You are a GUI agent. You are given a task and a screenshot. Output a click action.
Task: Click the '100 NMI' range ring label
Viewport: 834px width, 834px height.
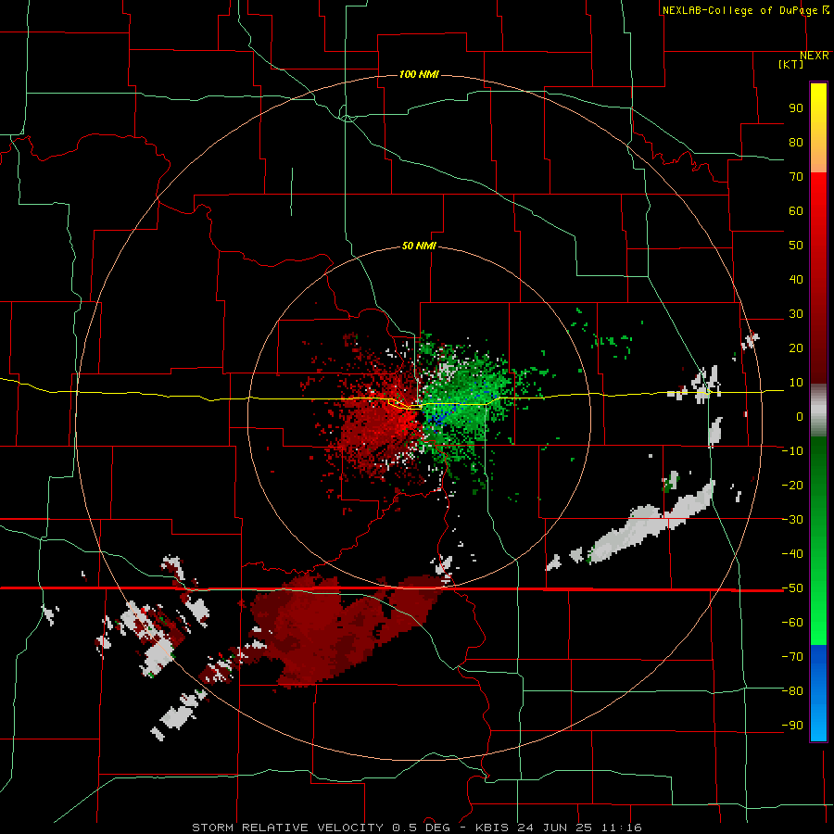pyautogui.click(x=419, y=74)
